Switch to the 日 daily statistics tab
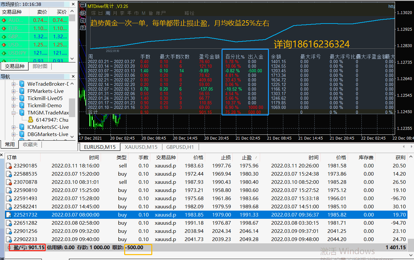The image size is (414, 260). point(100,13)
